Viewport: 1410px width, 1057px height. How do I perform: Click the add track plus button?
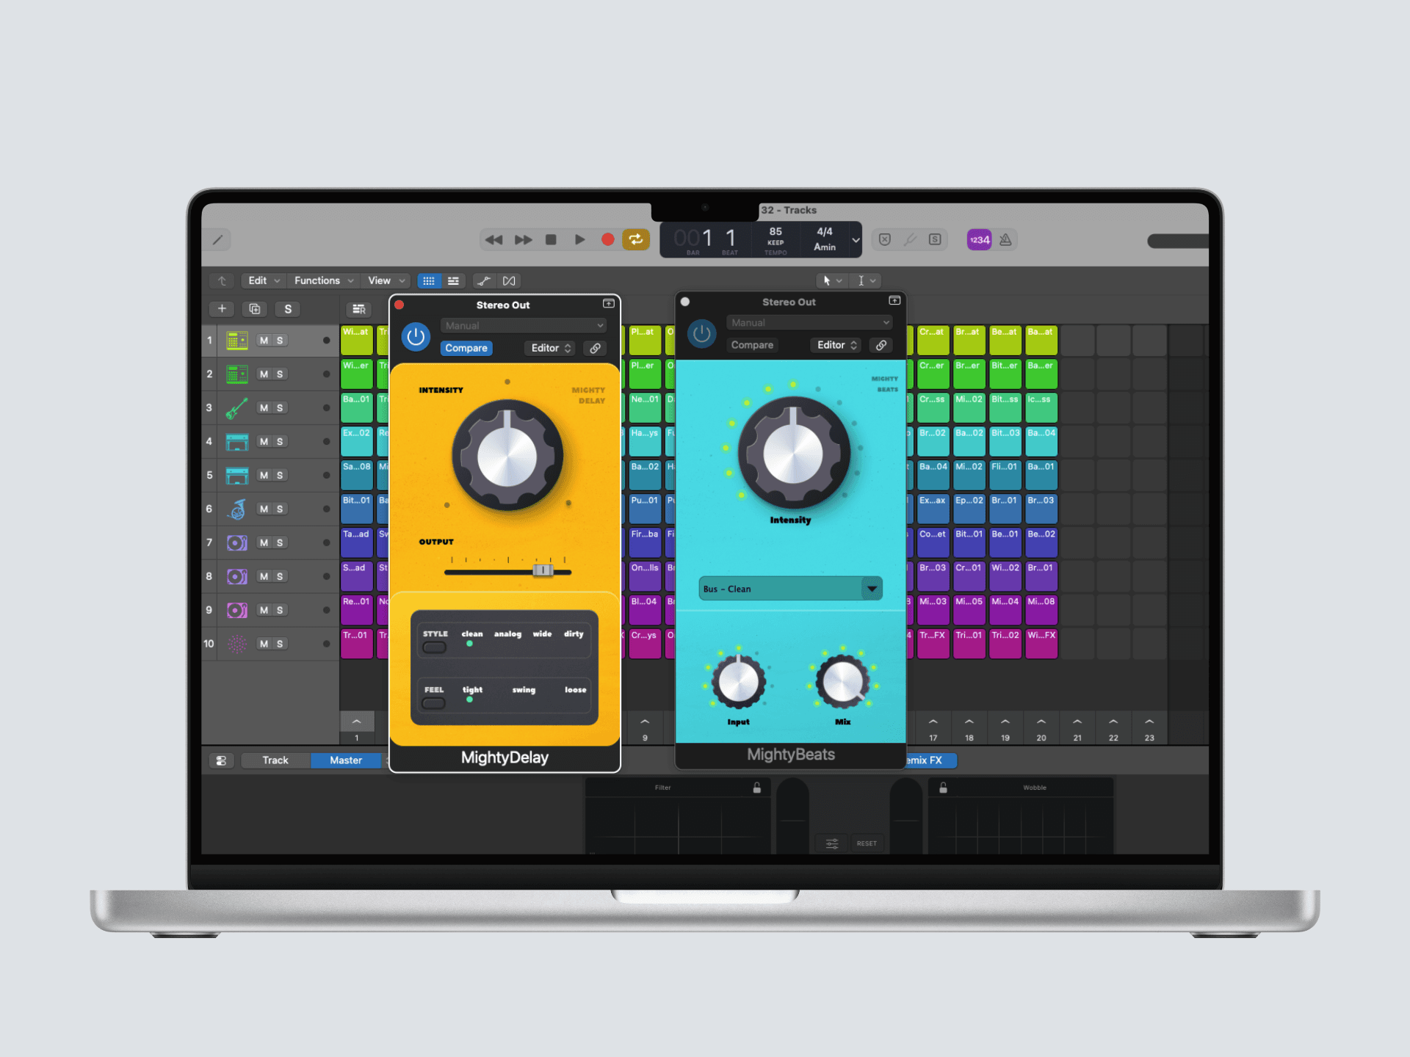pyautogui.click(x=222, y=309)
